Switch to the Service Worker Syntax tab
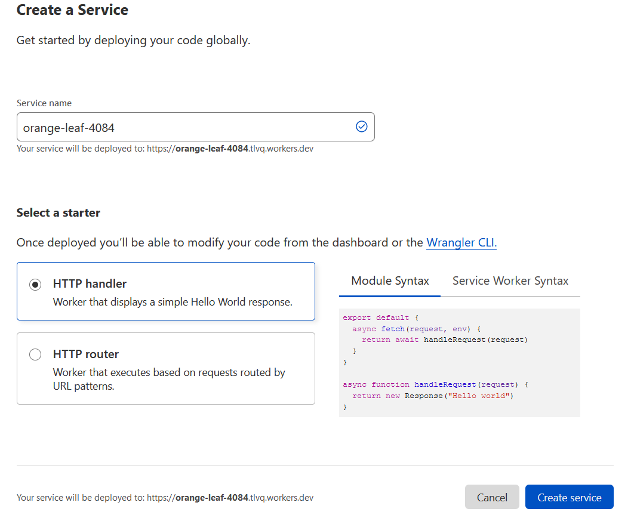 tap(510, 281)
